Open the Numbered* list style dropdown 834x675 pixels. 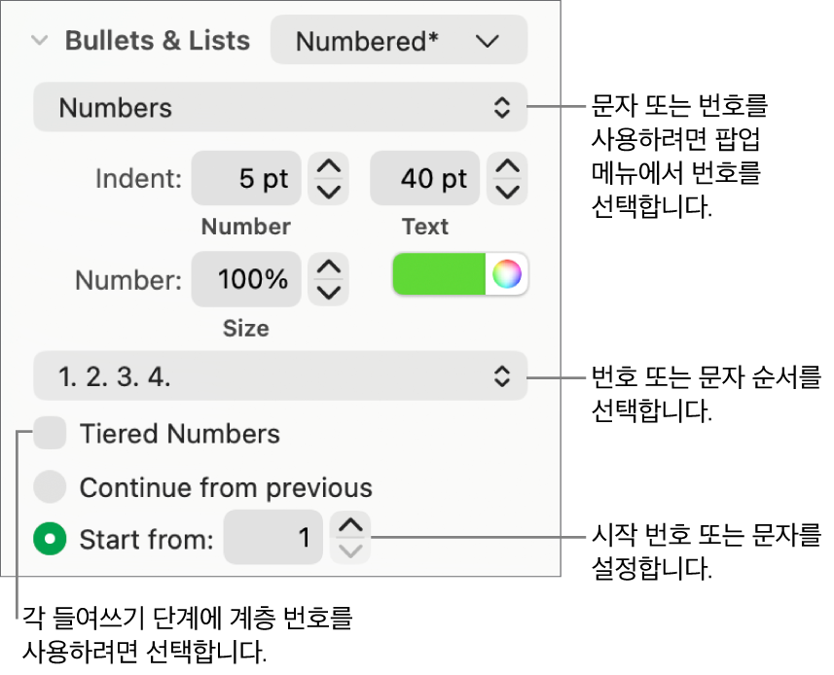[x=398, y=41]
